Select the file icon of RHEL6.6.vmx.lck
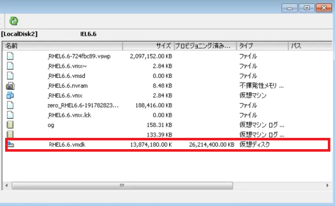 coord(10,115)
